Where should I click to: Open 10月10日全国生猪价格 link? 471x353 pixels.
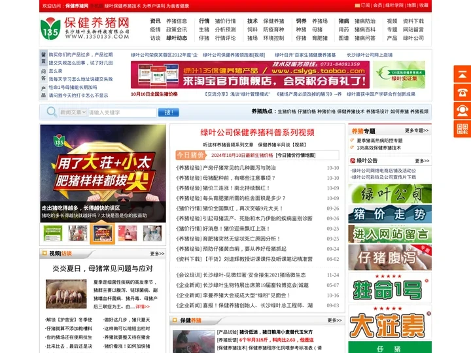[x=154, y=94]
